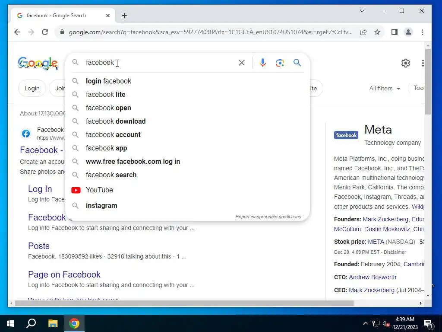Click the Disclaimer link under stock price
This screenshot has width=442, height=332.
pyautogui.click(x=395, y=252)
